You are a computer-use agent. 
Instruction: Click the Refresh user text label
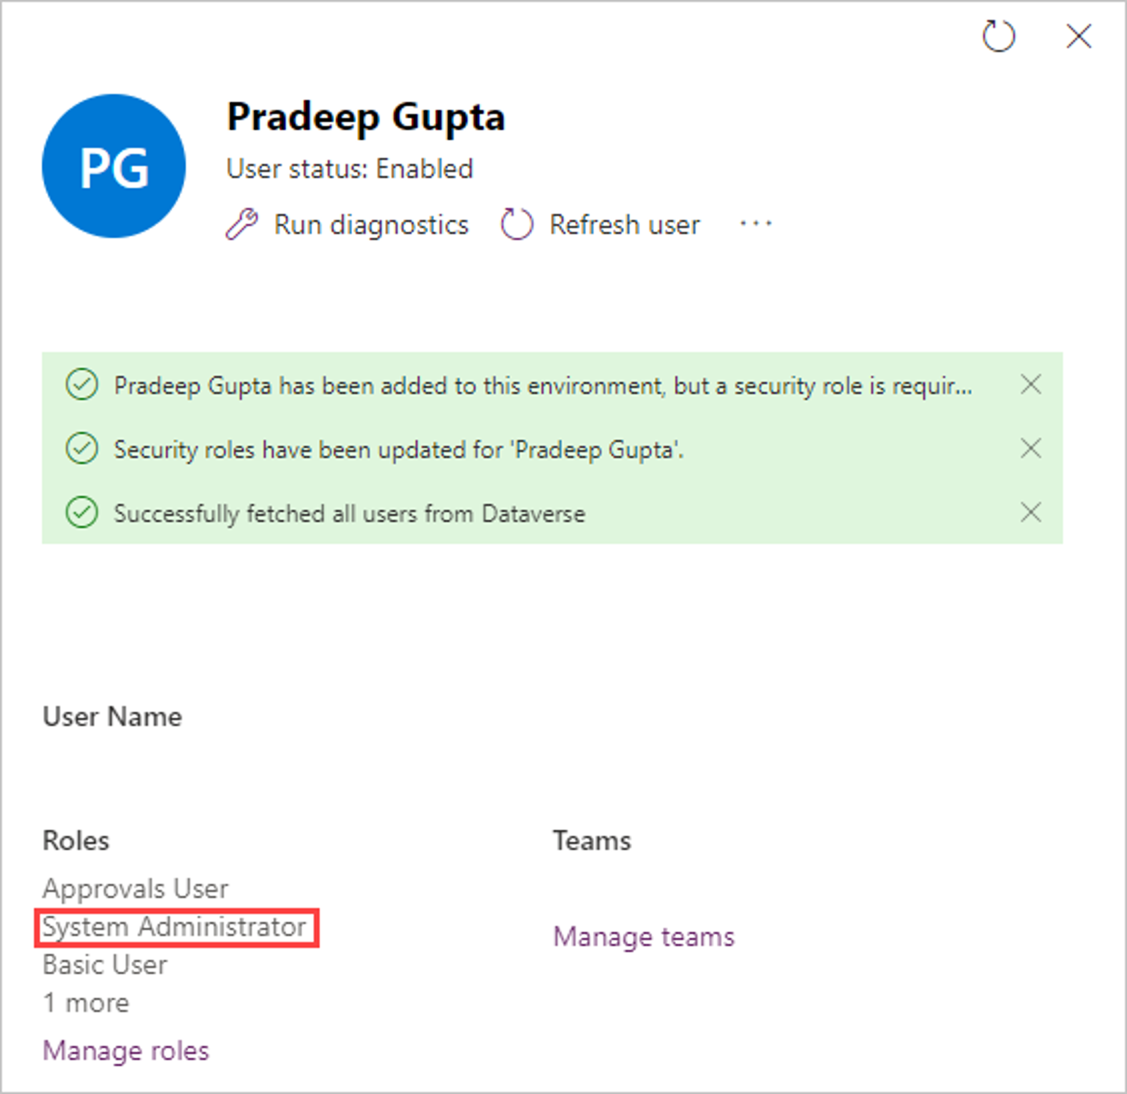click(x=625, y=224)
